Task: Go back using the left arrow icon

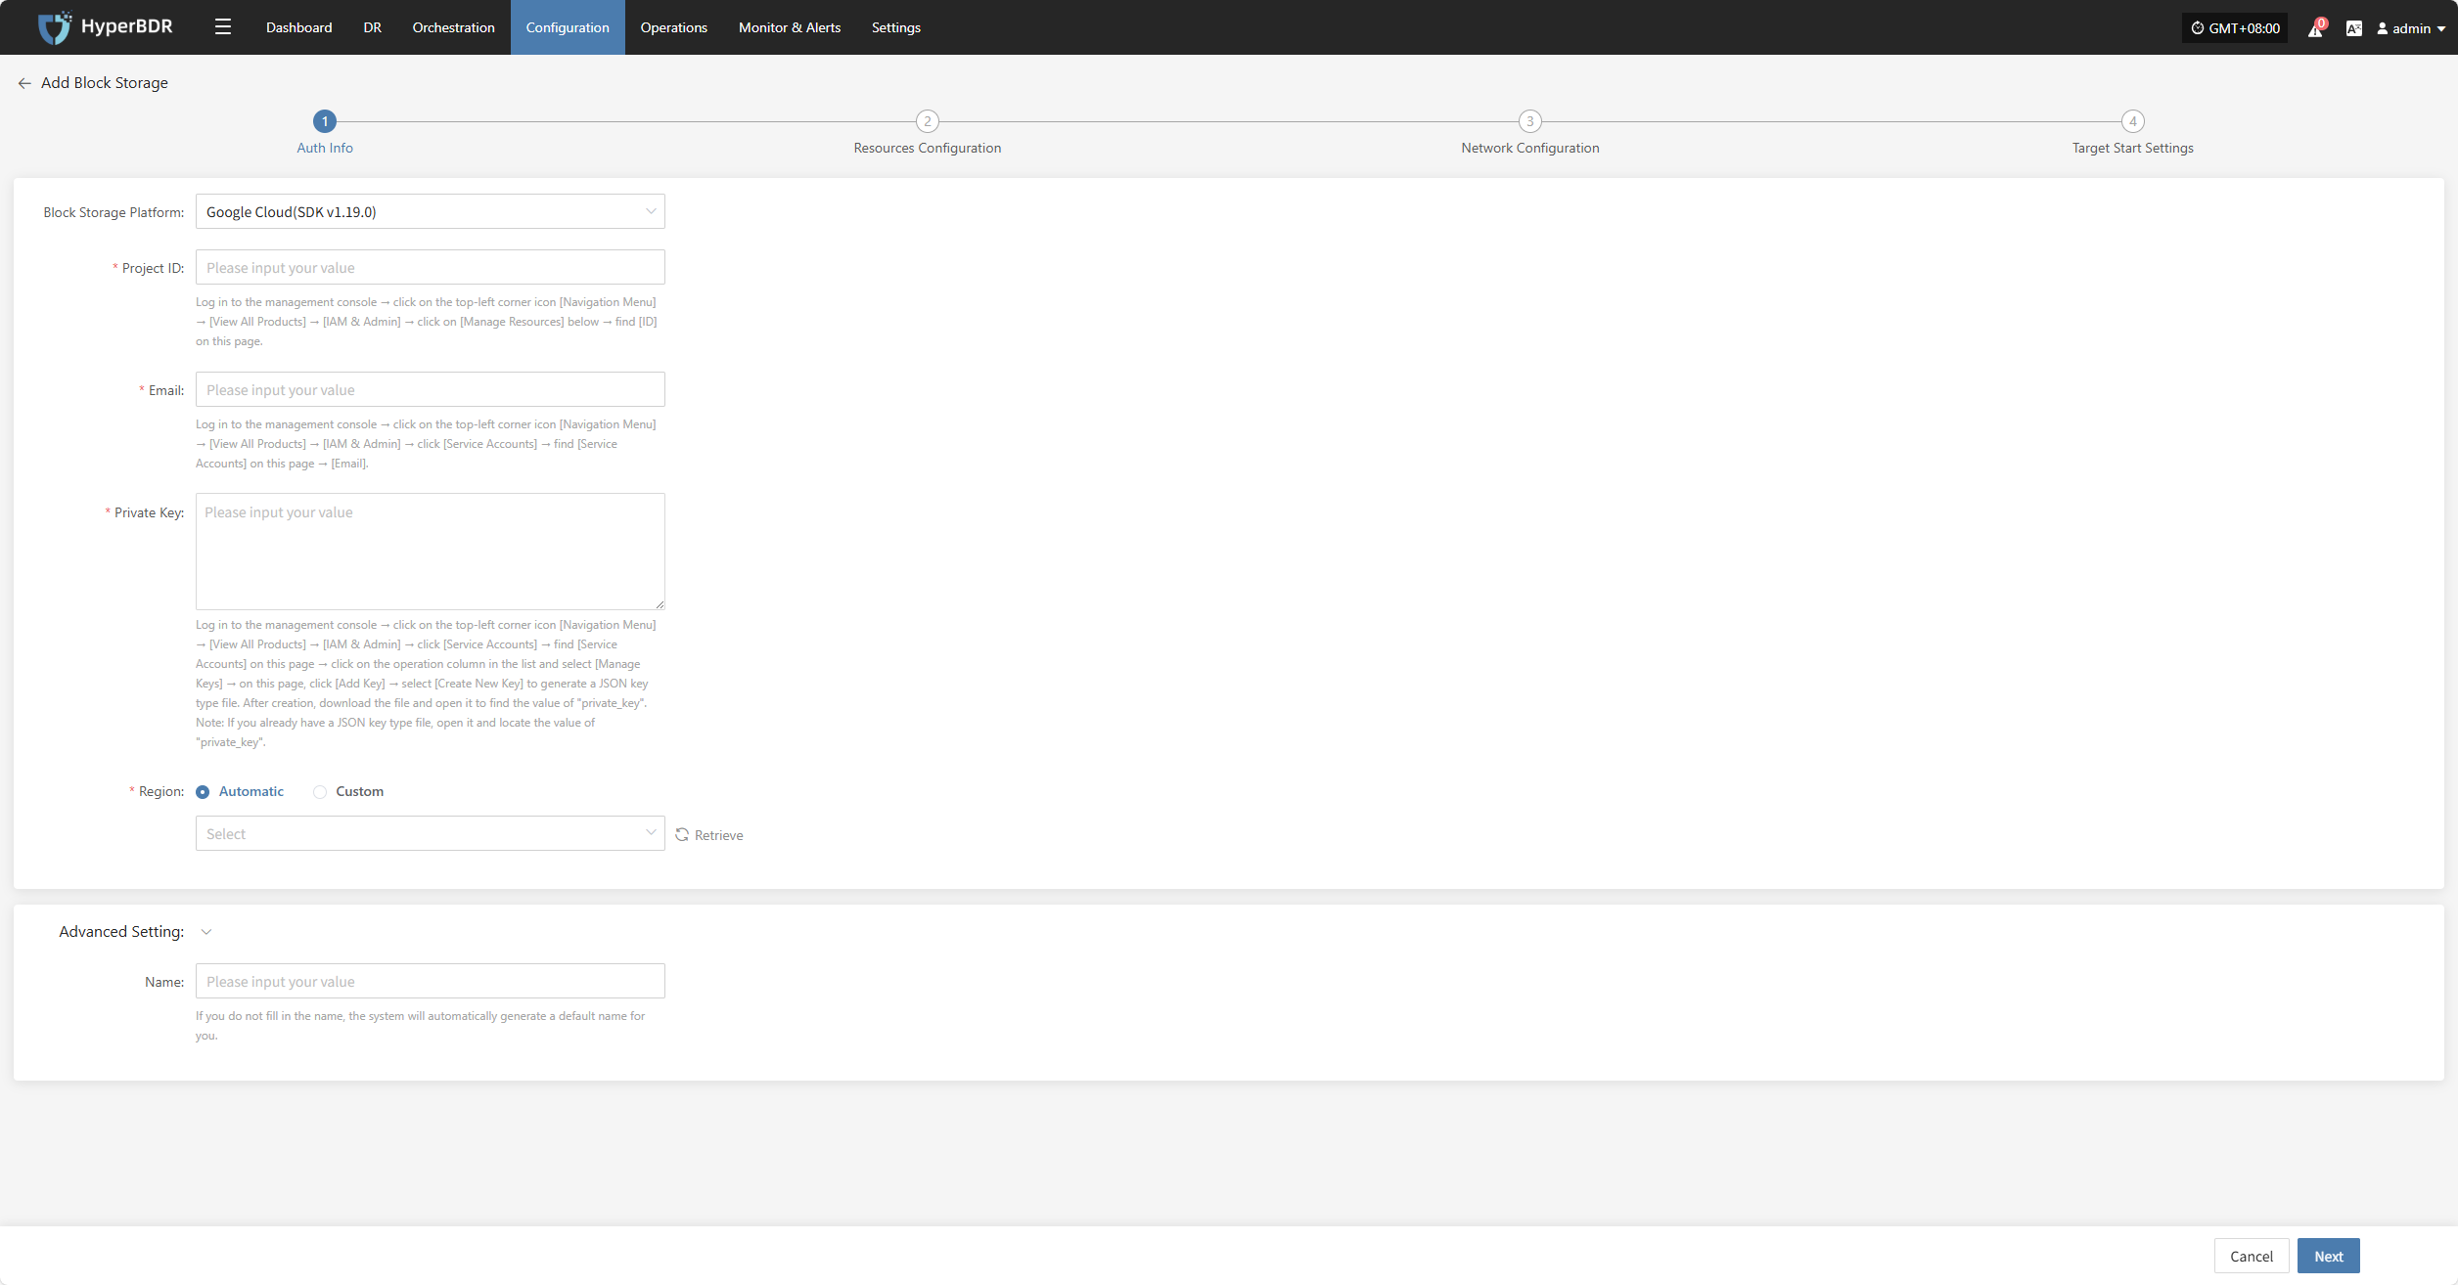Action: 24,83
